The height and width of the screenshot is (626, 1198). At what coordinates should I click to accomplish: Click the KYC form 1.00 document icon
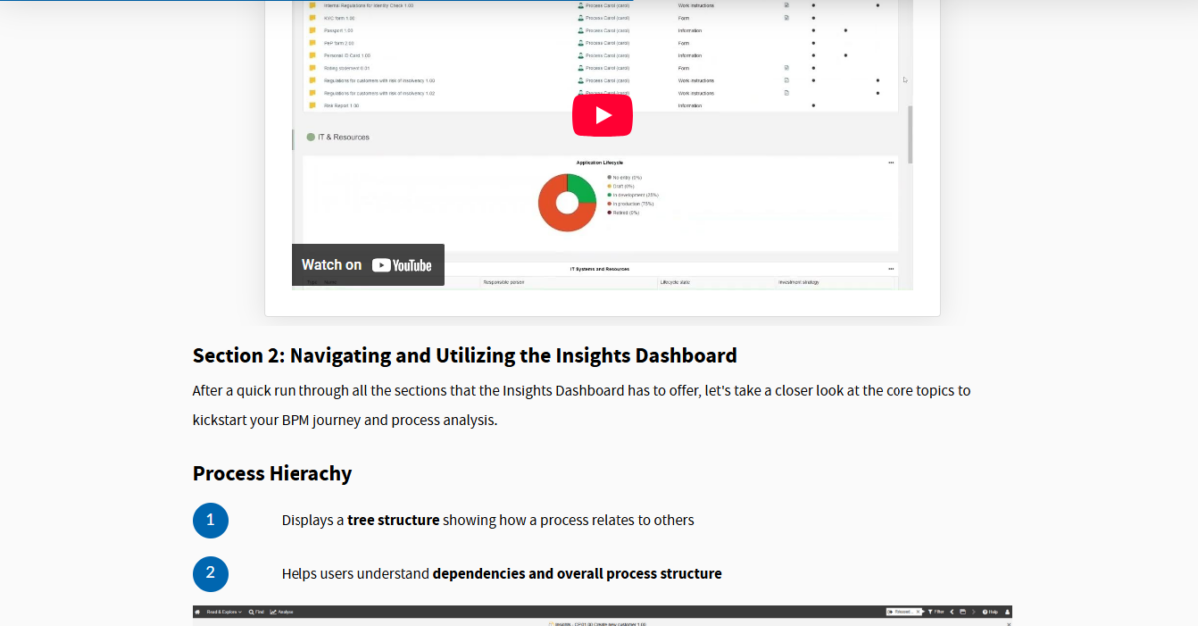click(x=786, y=18)
